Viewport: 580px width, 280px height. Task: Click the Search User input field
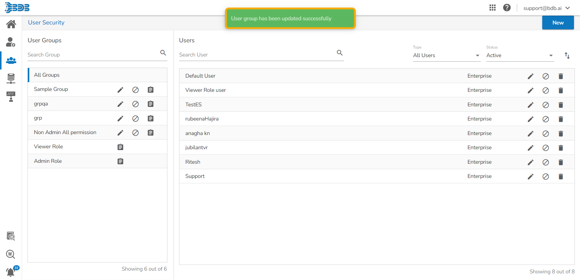pyautogui.click(x=257, y=55)
